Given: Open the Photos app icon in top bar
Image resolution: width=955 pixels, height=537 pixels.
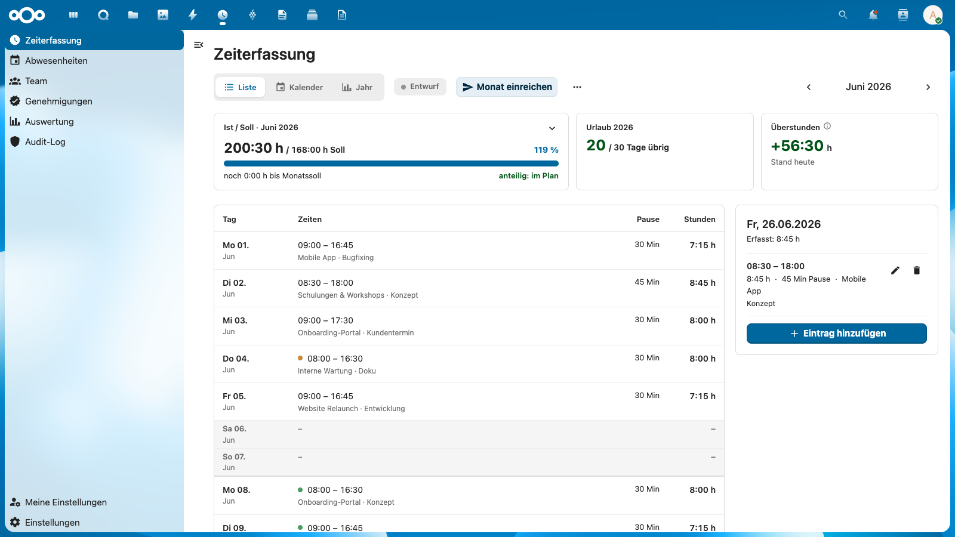Looking at the screenshot, I should click(163, 15).
